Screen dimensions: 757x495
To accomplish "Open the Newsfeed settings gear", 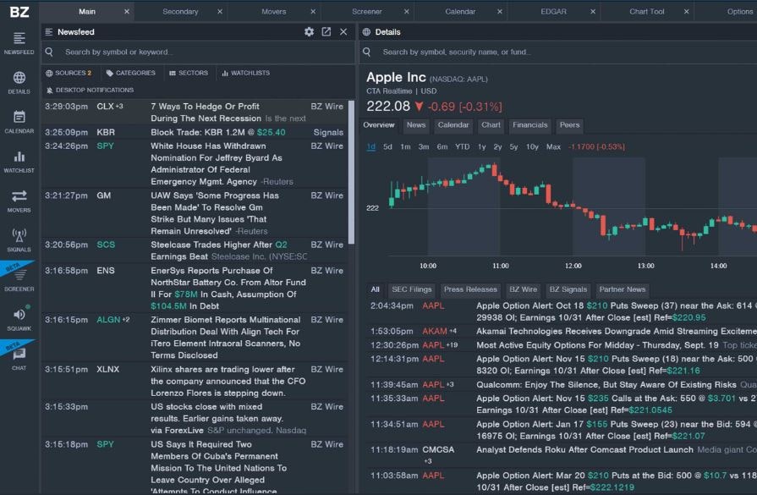I will coord(310,31).
